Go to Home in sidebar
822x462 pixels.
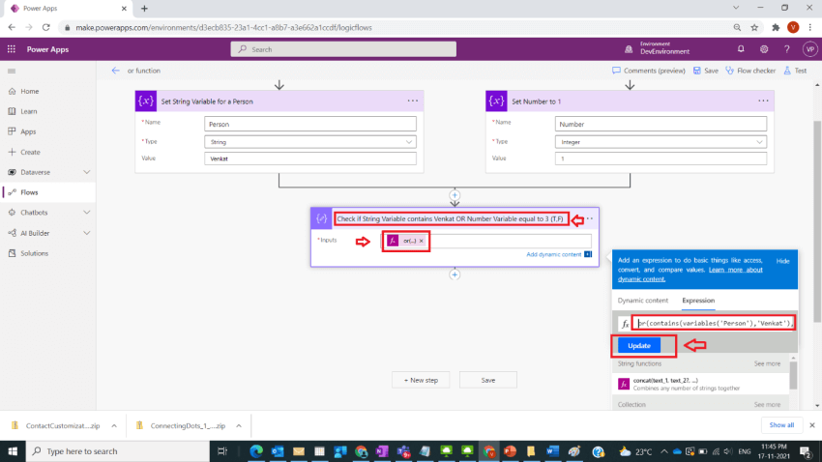29,91
